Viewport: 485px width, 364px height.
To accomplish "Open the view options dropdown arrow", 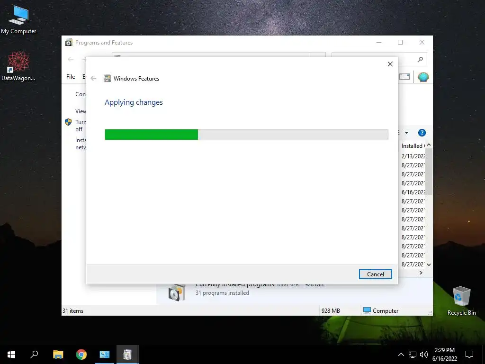I will [406, 133].
